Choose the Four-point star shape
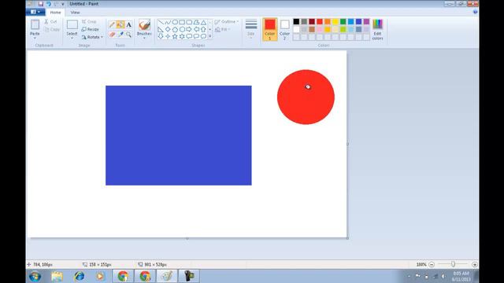Screen dimensions: 504x283 tap(168, 36)
